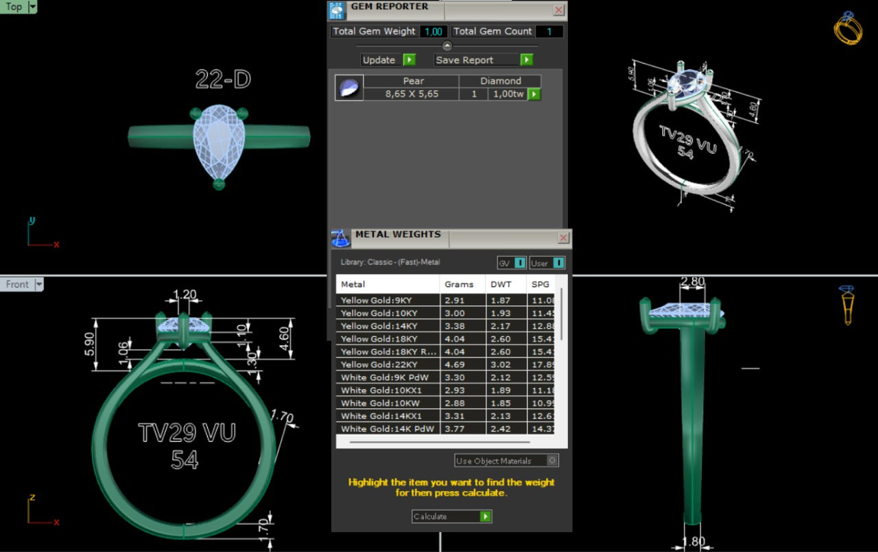This screenshot has height=552, width=878.
Task: Click the green arrow on Calculate
Action: tap(486, 516)
